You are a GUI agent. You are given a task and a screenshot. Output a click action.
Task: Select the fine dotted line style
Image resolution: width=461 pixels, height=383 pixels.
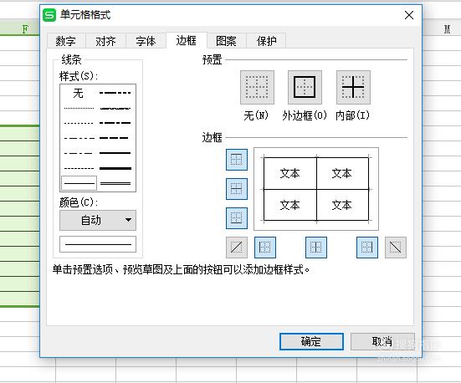coord(79,108)
